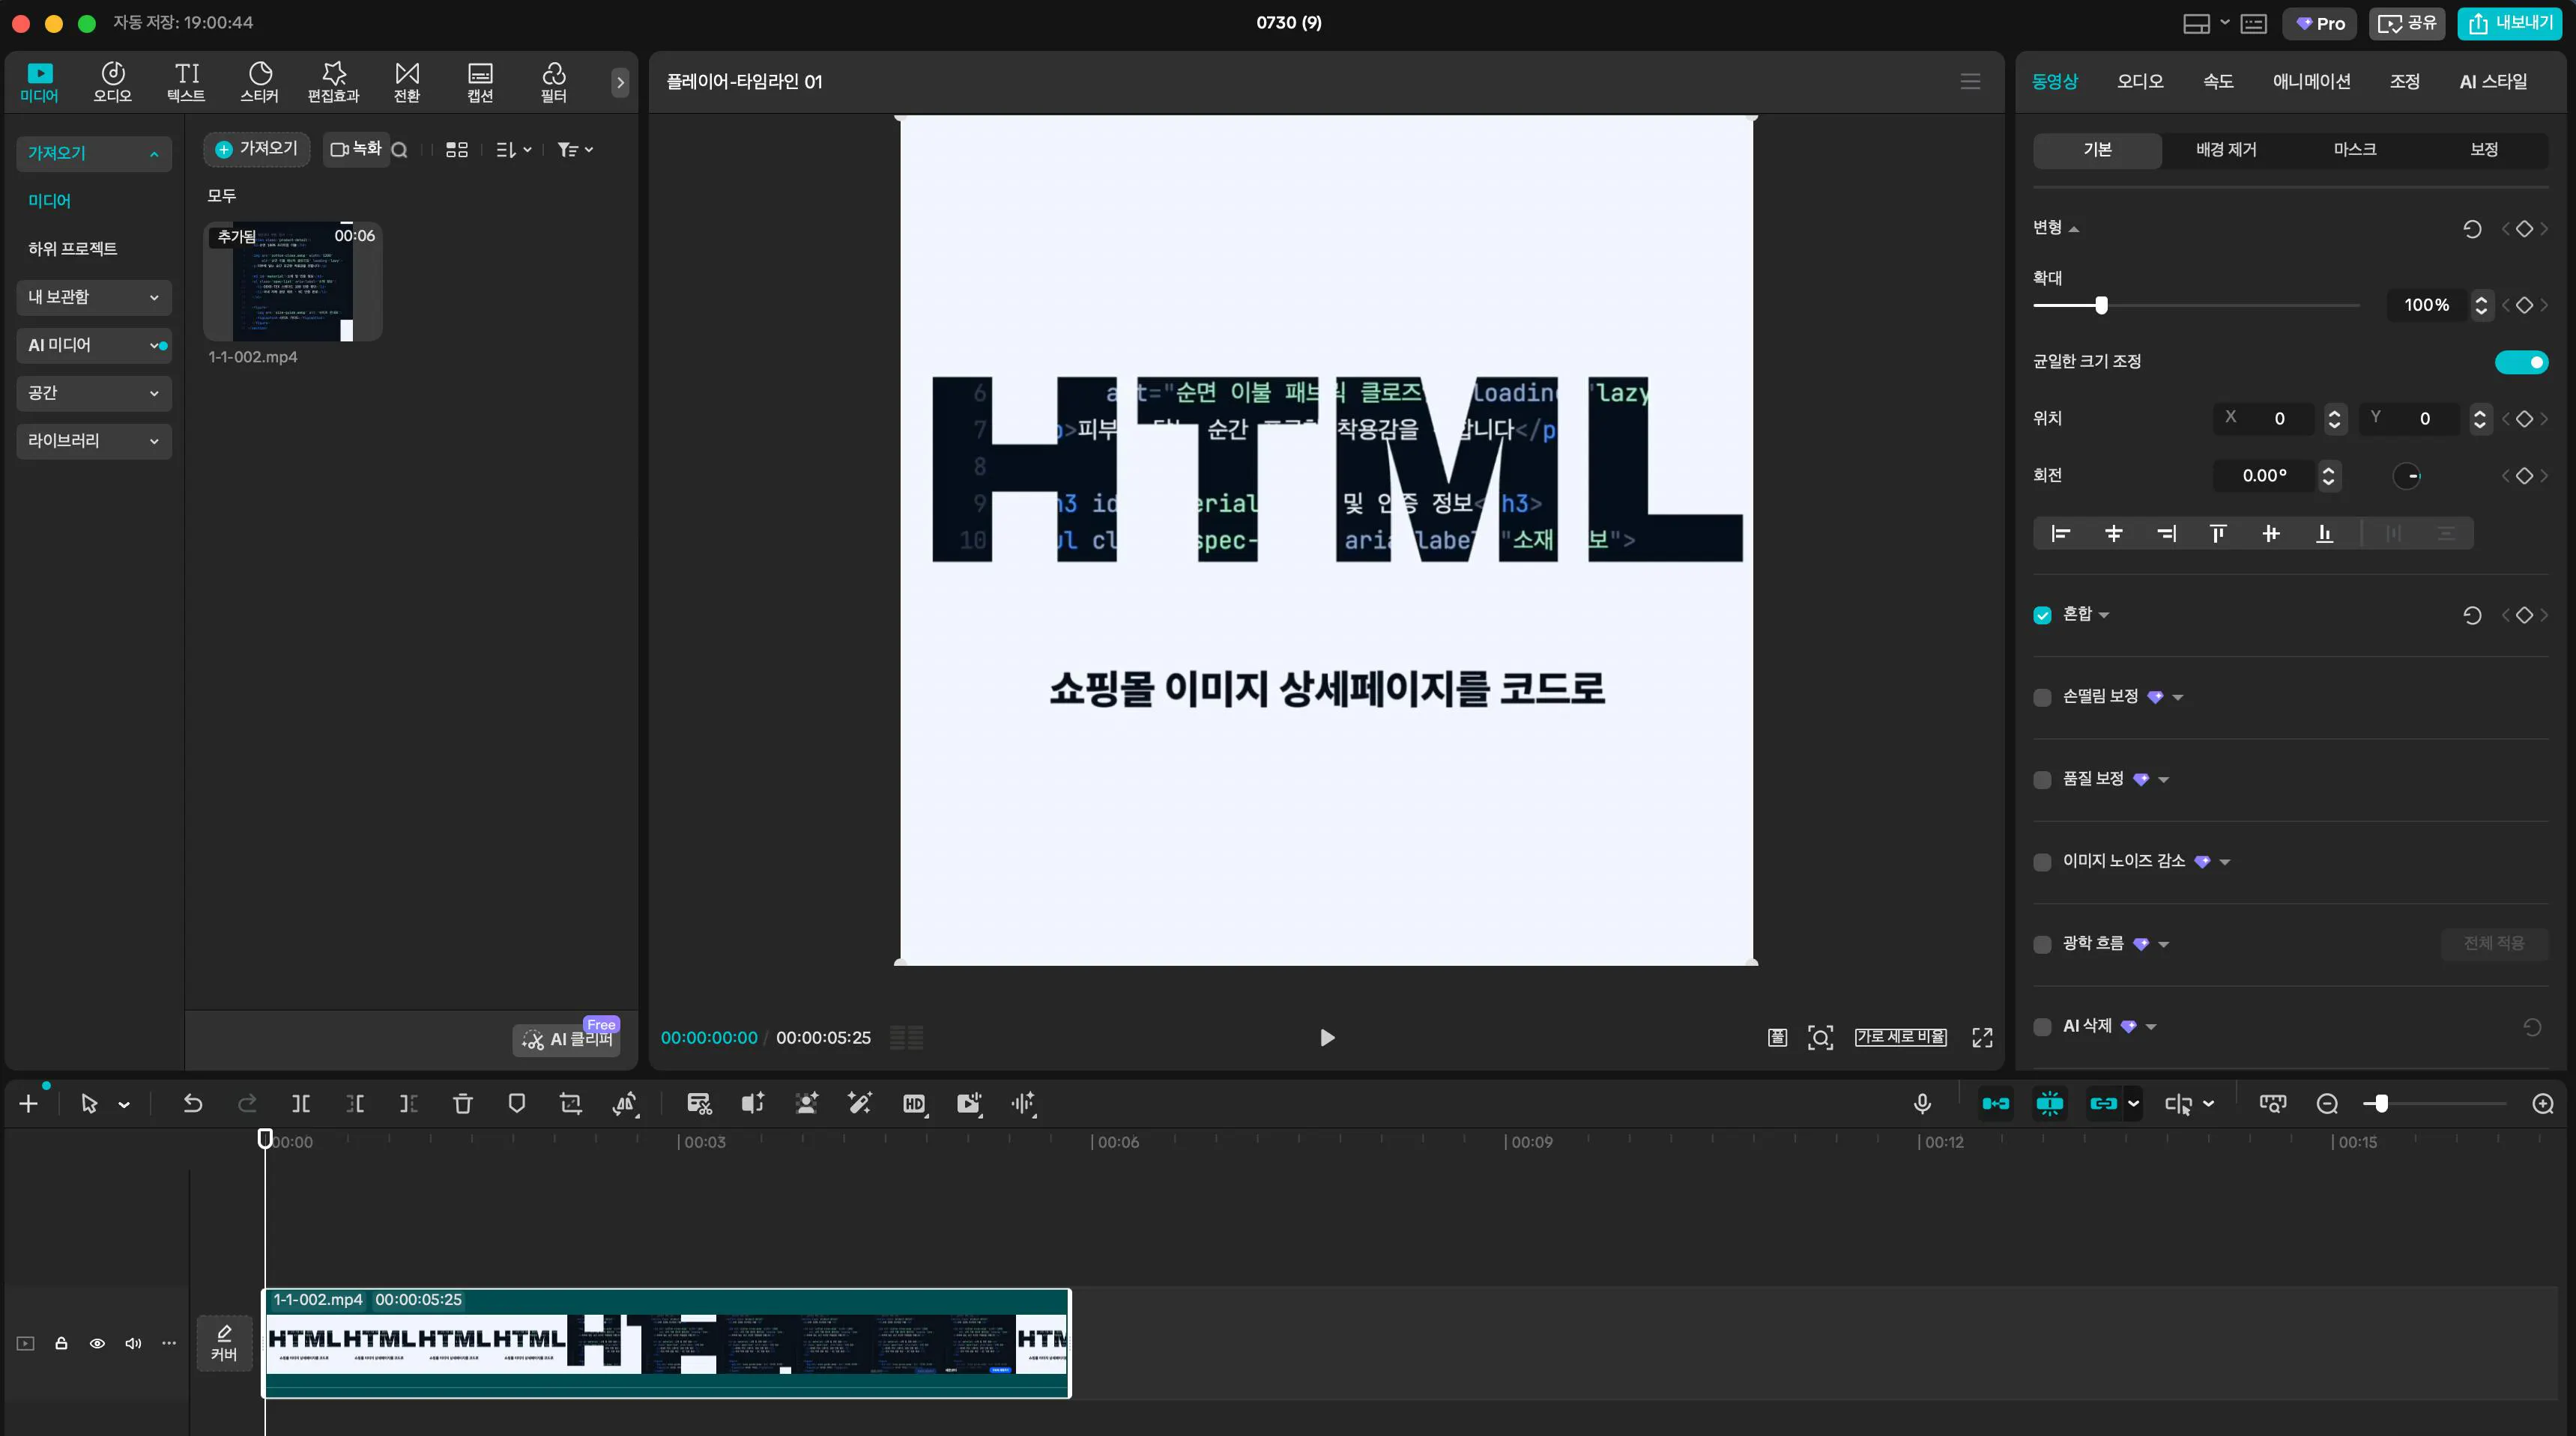Viewport: 2576px width, 1436px height.
Task: Open the 전환 transitions icon
Action: click(x=407, y=82)
